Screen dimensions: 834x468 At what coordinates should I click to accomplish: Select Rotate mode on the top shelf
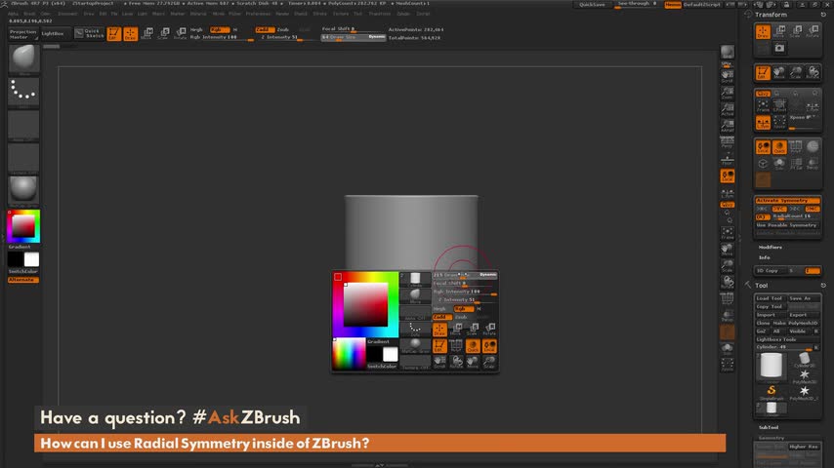tap(181, 34)
